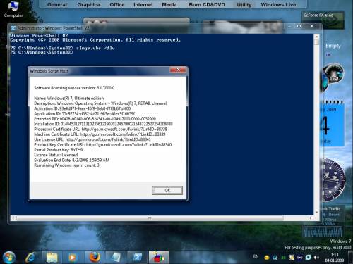The height and width of the screenshot is (264, 353).
Task: Click the colorful blocks taskbar icon
Action: (x=159, y=257)
